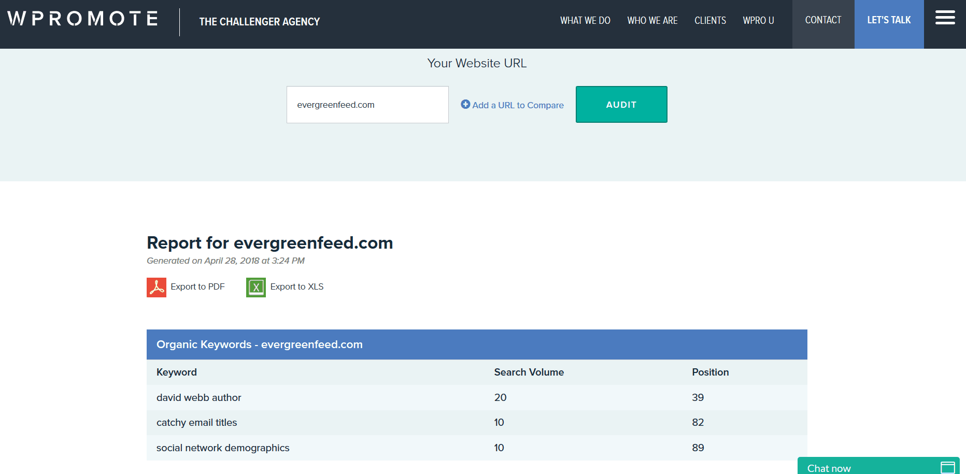
Task: Click Export to XLS link
Action: tap(297, 286)
